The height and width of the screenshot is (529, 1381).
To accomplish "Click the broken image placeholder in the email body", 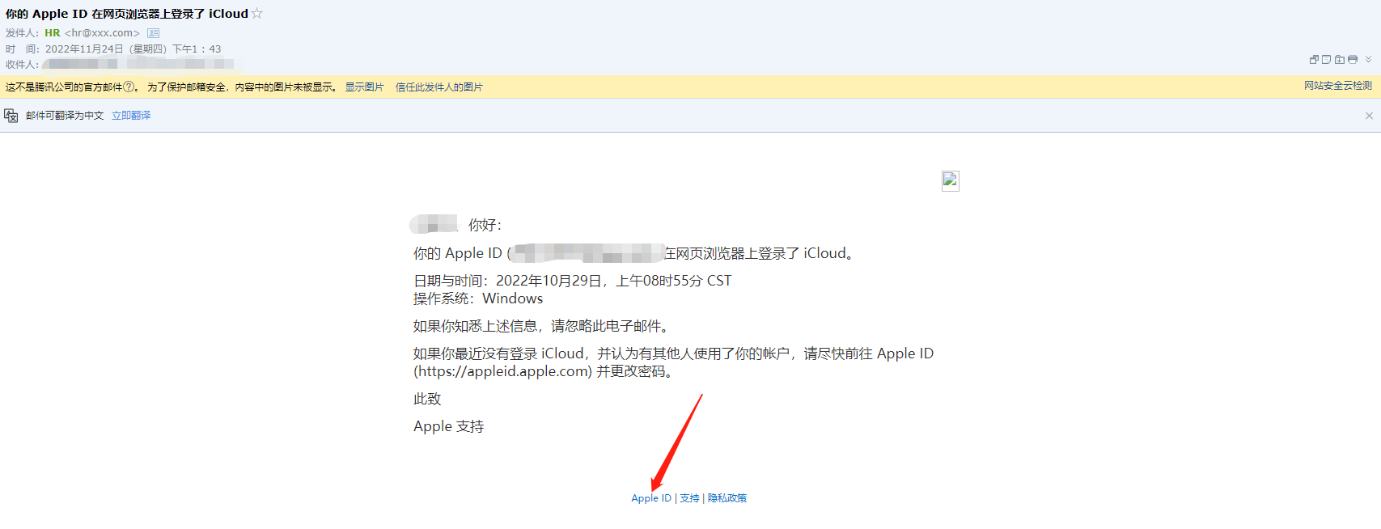I will click(951, 180).
